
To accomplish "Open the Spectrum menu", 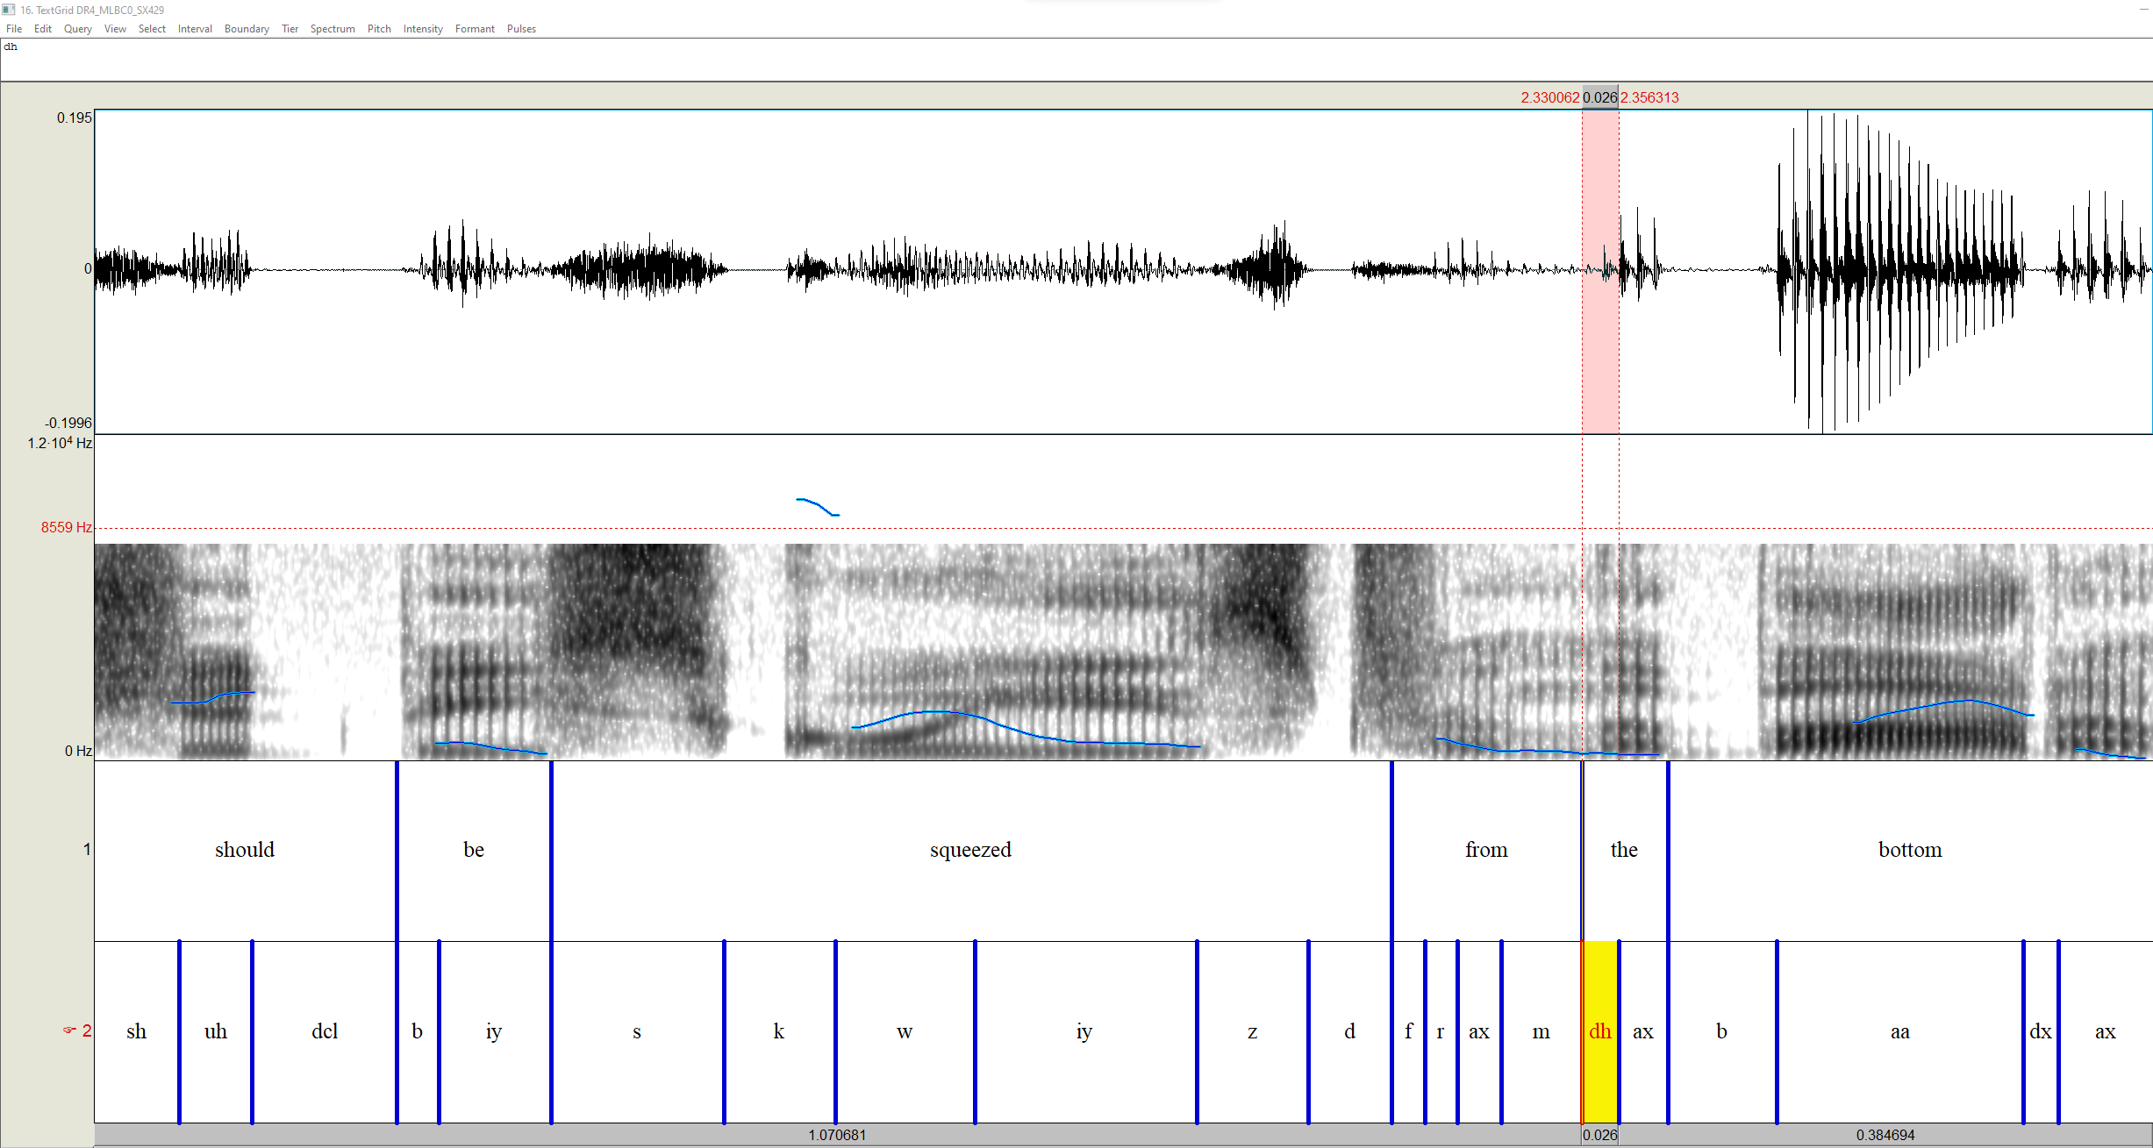I will point(333,28).
